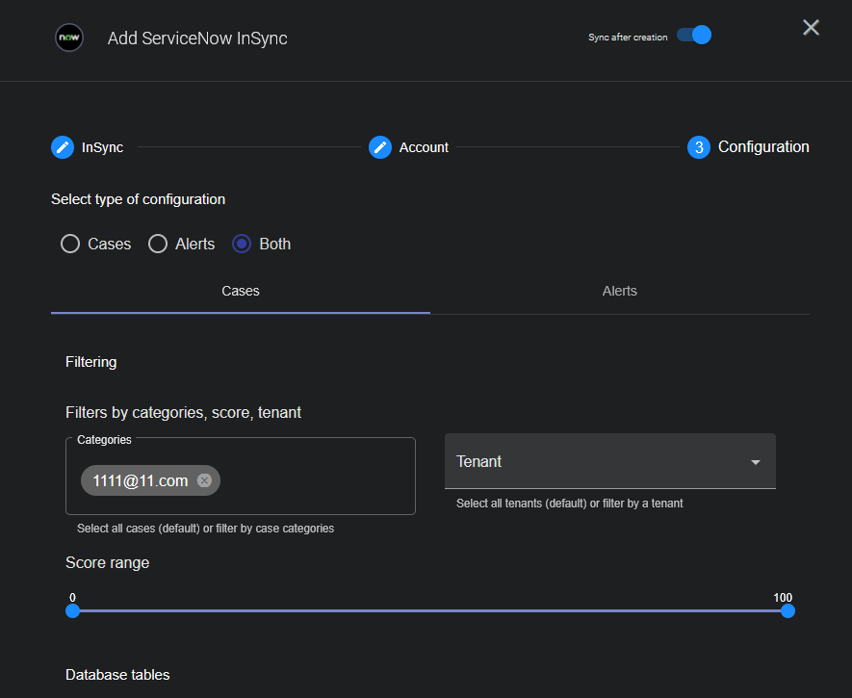Viewport: 852px width, 698px height.
Task: Select the Both radio button
Action: point(243,244)
